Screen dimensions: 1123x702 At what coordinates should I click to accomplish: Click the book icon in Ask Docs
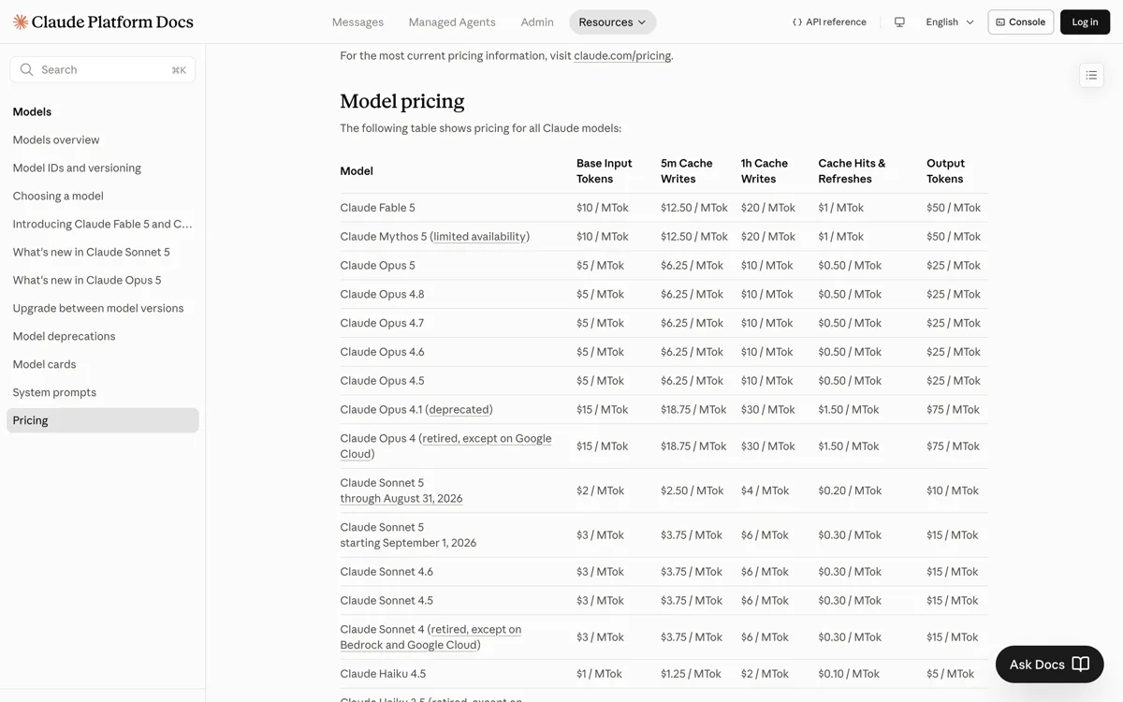coord(1081,664)
